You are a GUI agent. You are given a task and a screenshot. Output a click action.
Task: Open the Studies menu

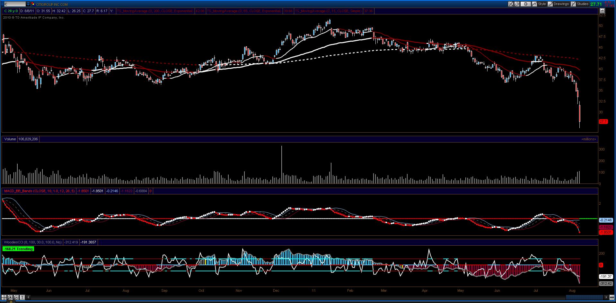(x=580, y=4)
